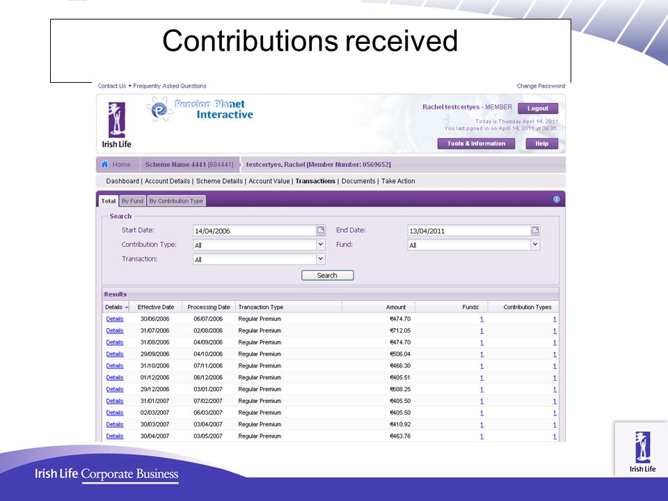Select the €506.04 amount cell
Image resolution: width=668 pixels, height=501 pixels.
click(x=400, y=354)
